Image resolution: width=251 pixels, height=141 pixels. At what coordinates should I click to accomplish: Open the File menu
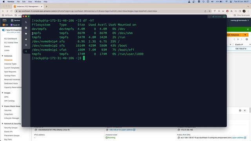(x=18, y=2)
